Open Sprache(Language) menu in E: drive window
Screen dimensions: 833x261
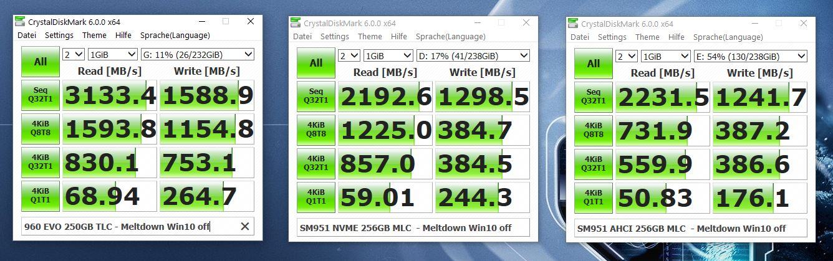click(728, 37)
